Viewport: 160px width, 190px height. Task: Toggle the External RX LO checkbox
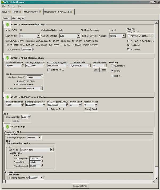(x=49, y=70)
